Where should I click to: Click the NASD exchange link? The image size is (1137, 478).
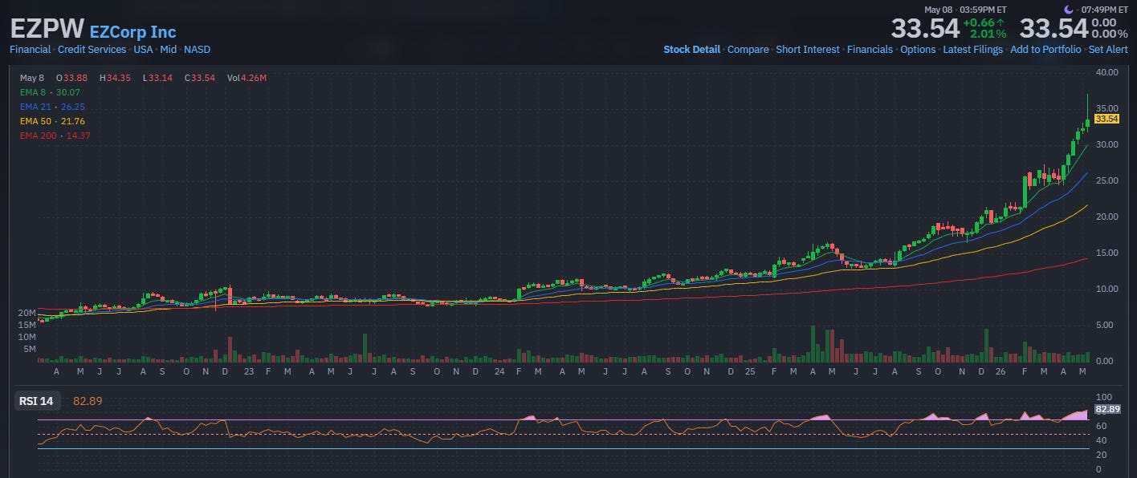click(198, 50)
